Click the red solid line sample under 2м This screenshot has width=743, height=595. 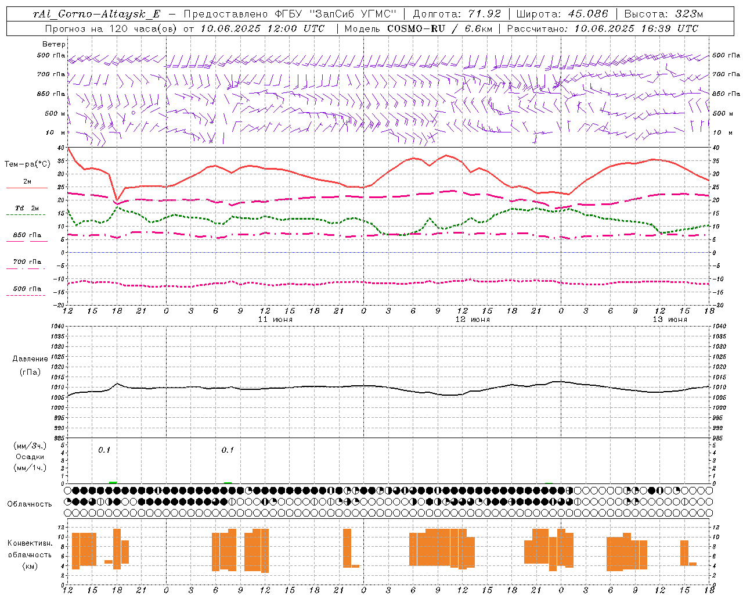point(26,188)
